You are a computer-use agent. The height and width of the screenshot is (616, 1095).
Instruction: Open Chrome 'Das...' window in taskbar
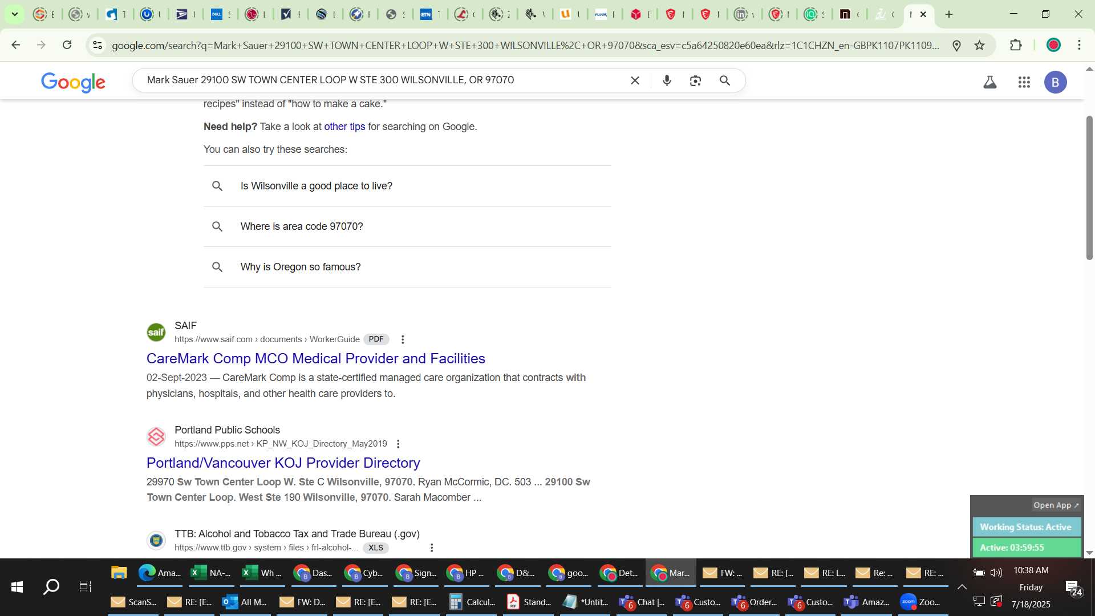pos(313,573)
